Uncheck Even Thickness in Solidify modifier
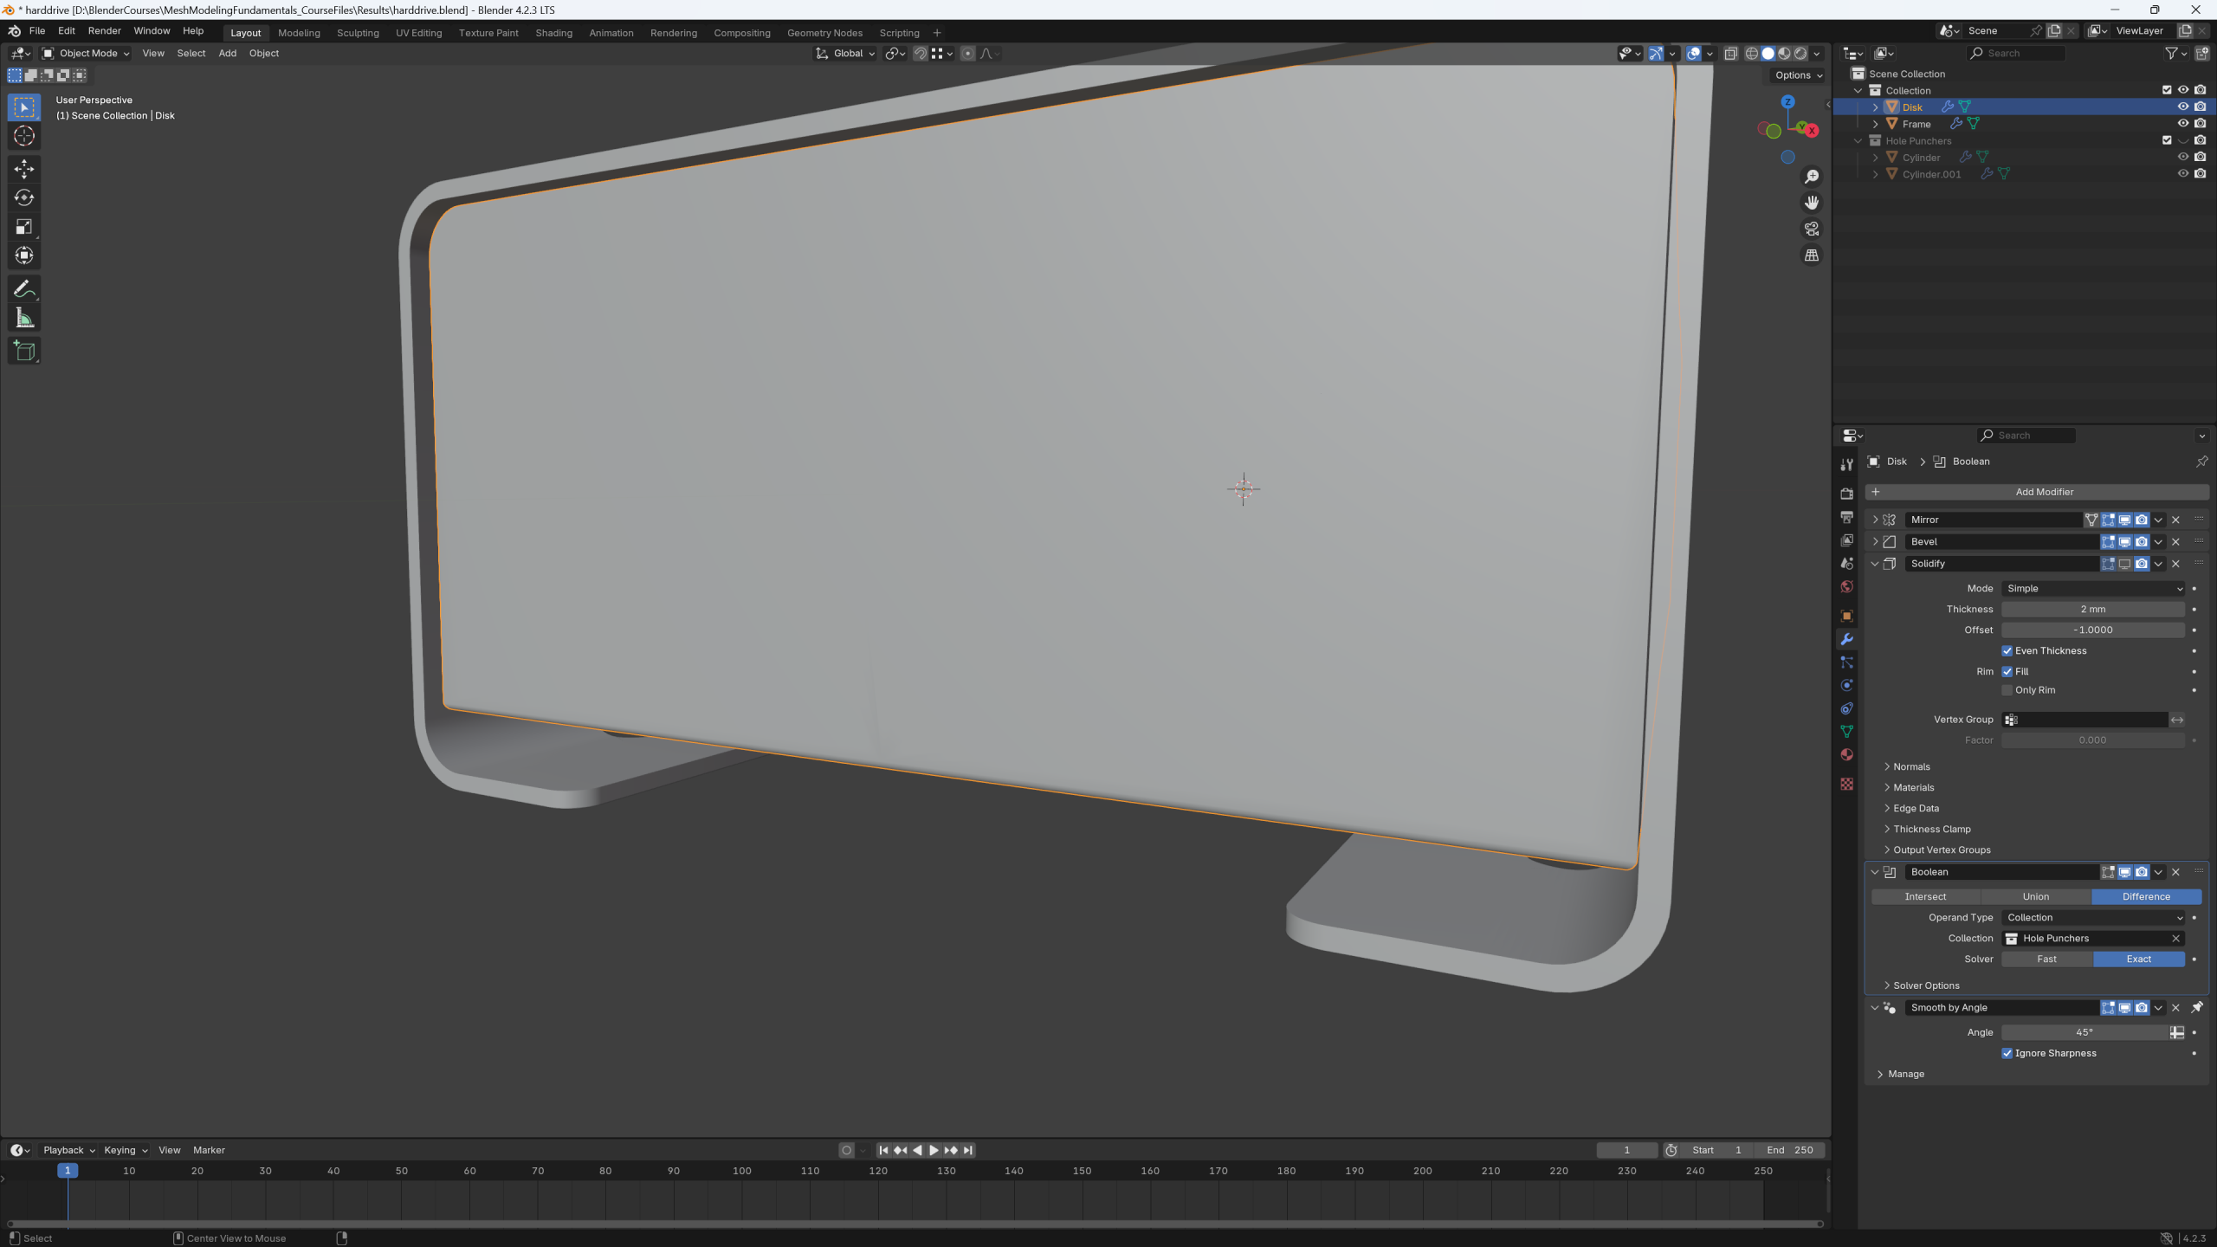Viewport: 2217px width, 1247px height. pyautogui.click(x=2007, y=650)
